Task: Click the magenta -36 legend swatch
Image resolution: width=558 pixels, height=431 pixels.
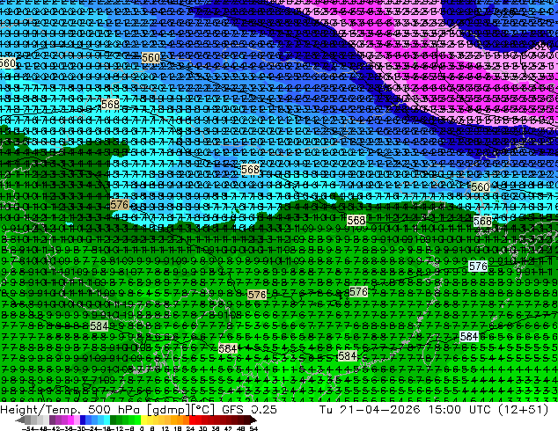Action: (x=70, y=420)
